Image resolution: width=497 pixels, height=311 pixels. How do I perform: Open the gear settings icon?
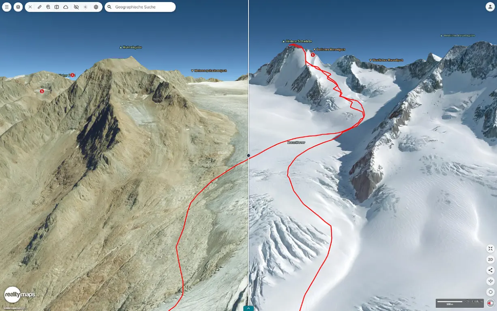96,7
